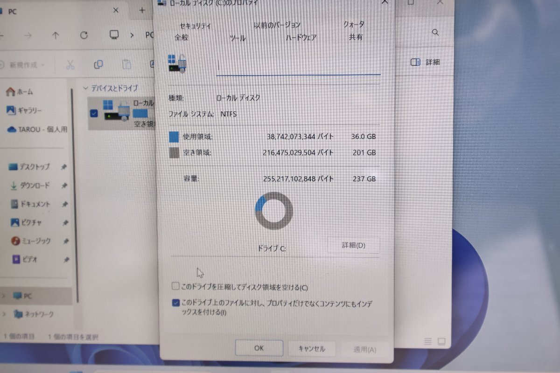Image resolution: width=560 pixels, height=373 pixels.
Task: Click the forward navigation arrow in Explorer
Action: (28, 35)
